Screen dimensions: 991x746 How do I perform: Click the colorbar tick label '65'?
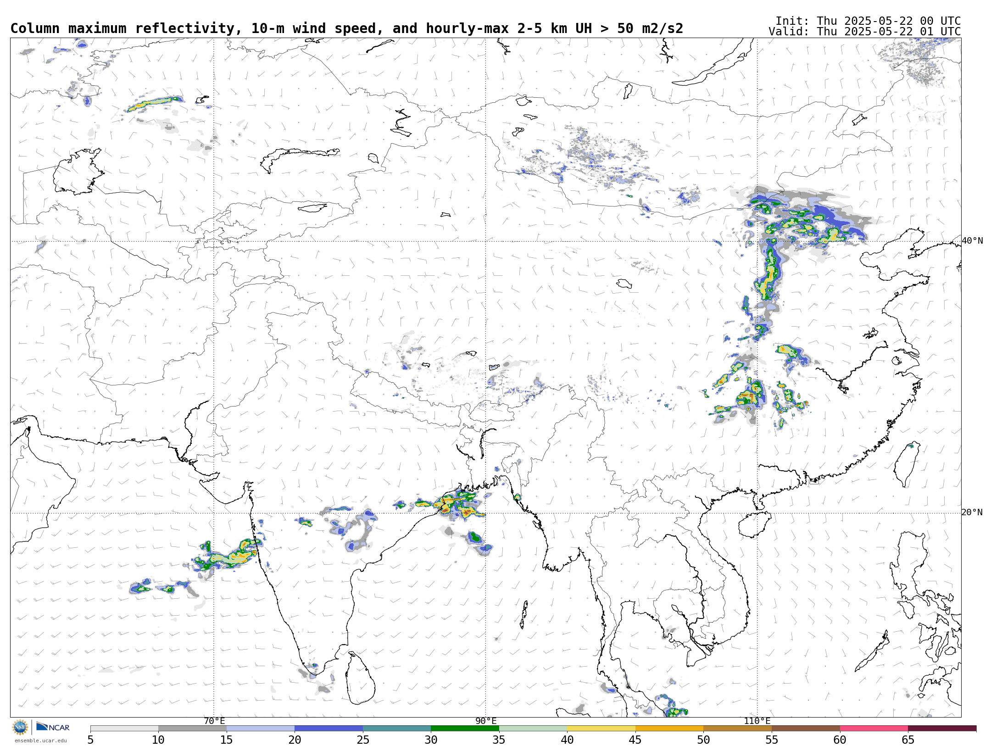908,740
